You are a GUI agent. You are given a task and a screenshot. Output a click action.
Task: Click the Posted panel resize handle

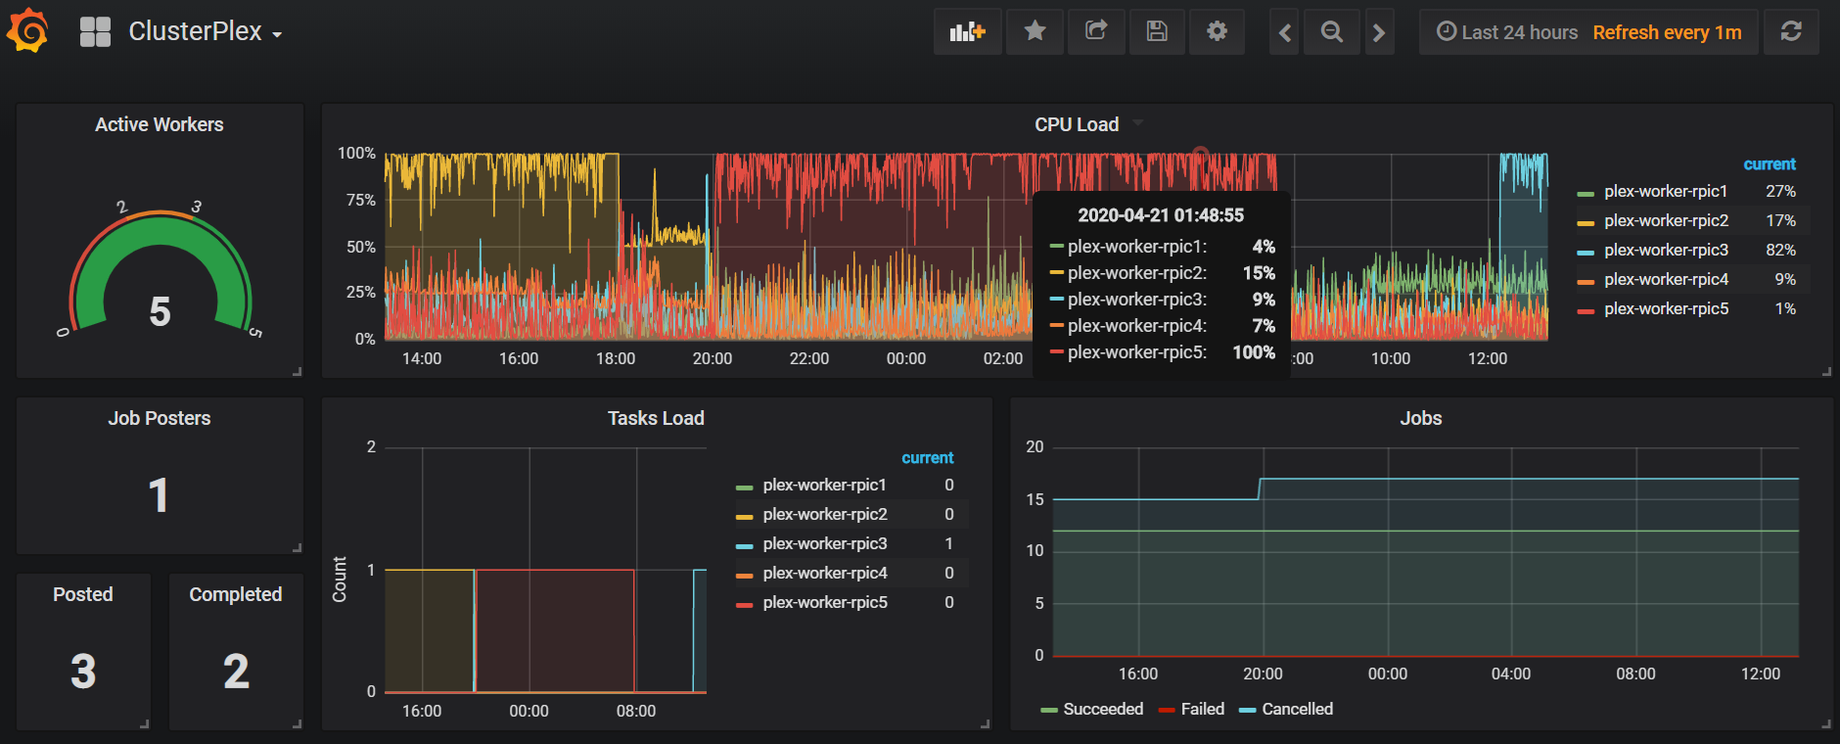point(144,724)
